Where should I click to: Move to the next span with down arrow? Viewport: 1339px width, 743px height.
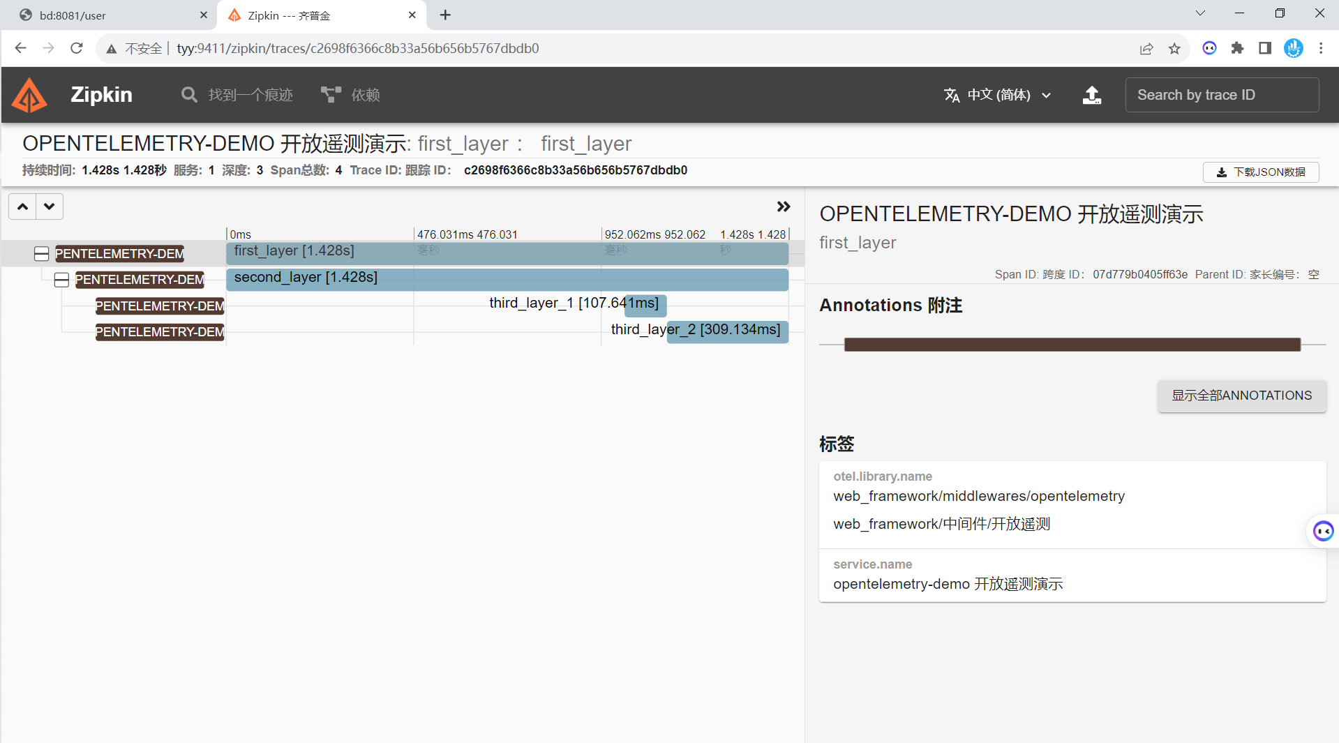click(x=50, y=207)
